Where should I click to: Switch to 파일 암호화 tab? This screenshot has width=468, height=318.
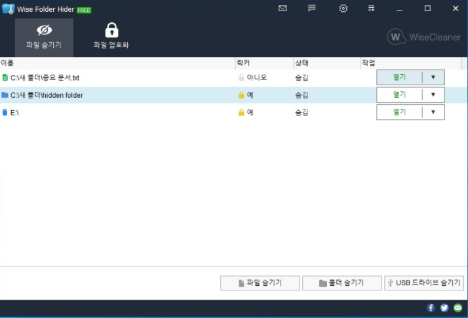click(x=111, y=36)
